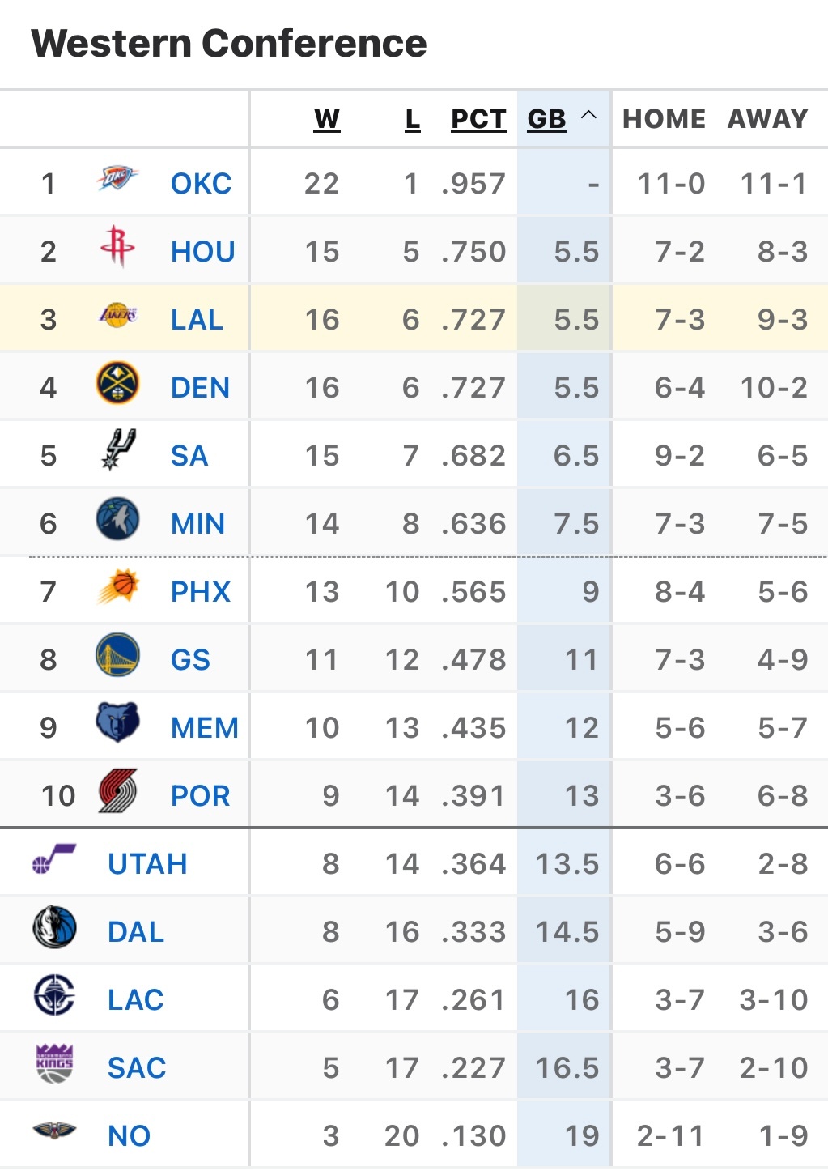Click the Lakers team logo
The height and width of the screenshot is (1171, 828).
tap(117, 315)
